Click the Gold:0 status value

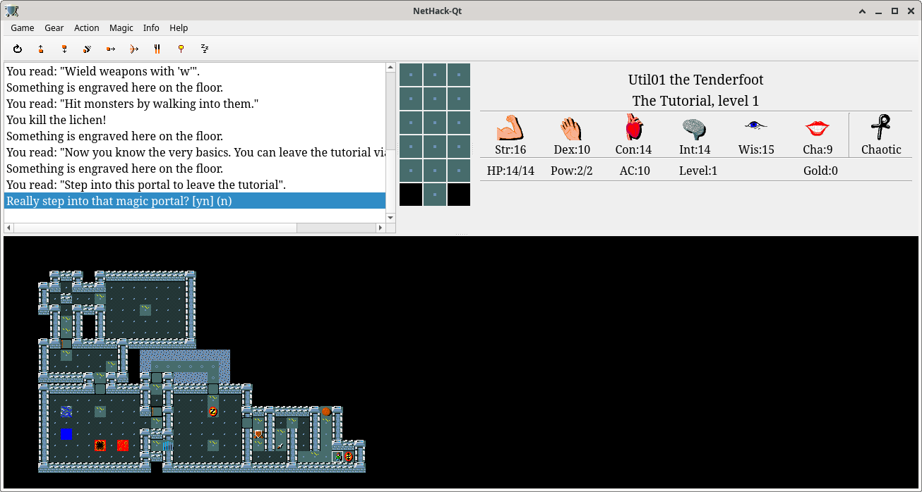click(x=820, y=171)
